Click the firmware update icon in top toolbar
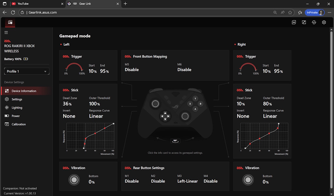This screenshot has width=334, height=196. coord(304,22)
